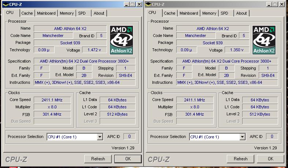Click APIC ID value in right window
The height and width of the screenshot is (168, 288).
click(x=272, y=137)
